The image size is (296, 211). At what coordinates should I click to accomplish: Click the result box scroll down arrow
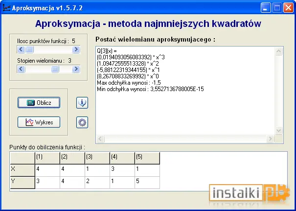[x=279, y=131]
